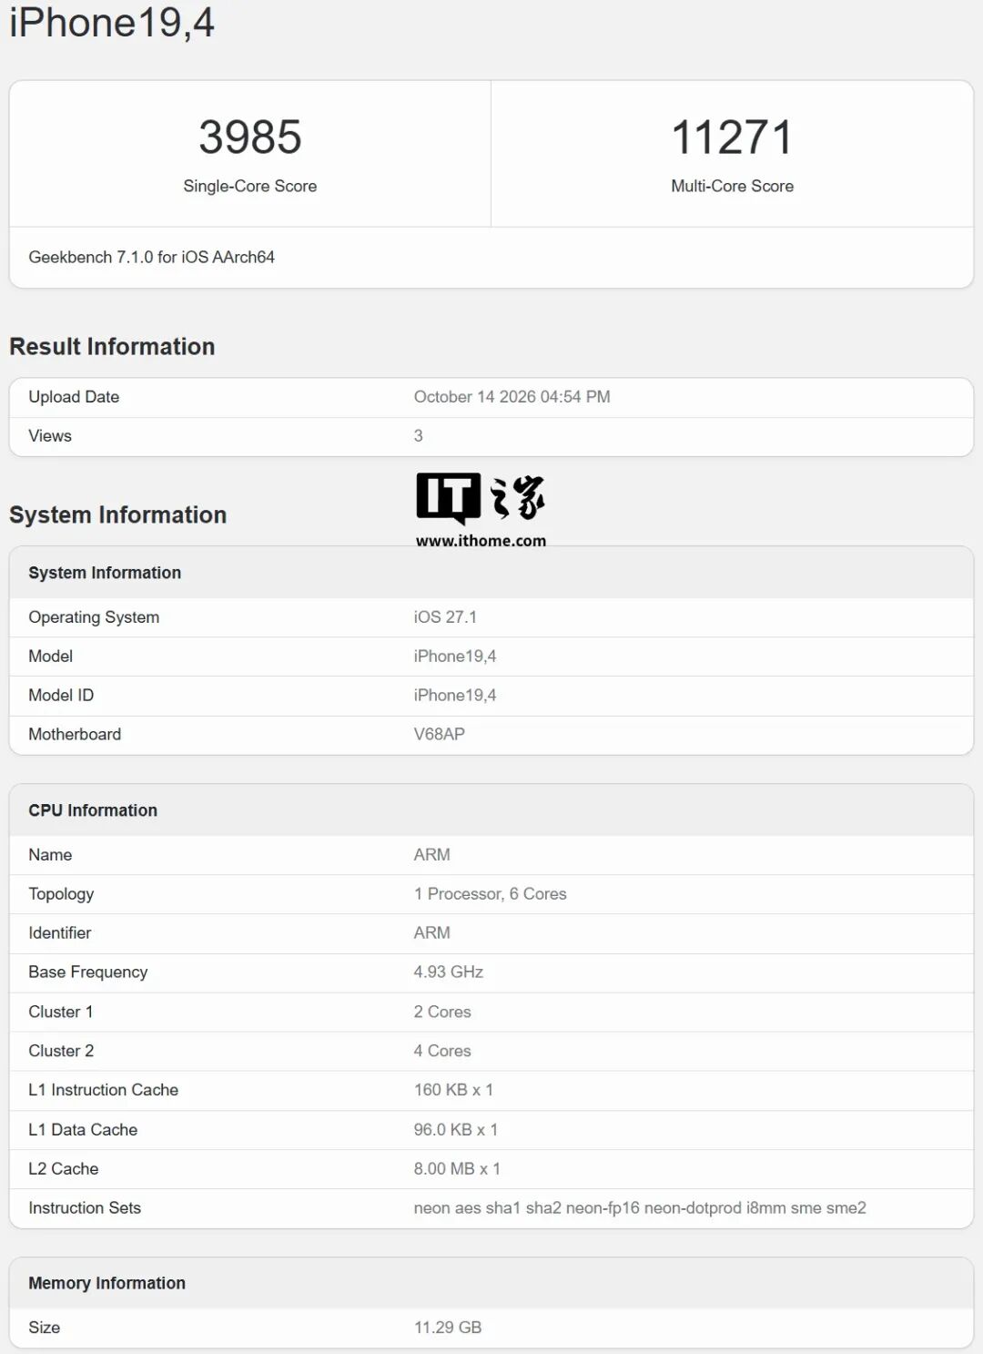Select the "Single-Core Score" label
The image size is (983, 1354).
250,186
